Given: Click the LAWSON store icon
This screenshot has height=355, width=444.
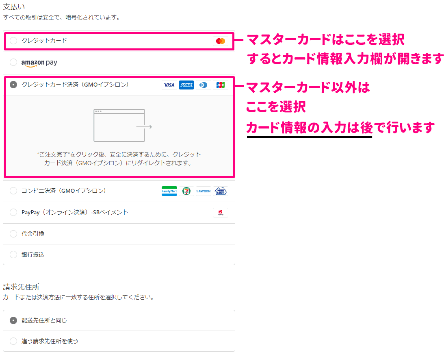Looking at the screenshot, I should (203, 191).
